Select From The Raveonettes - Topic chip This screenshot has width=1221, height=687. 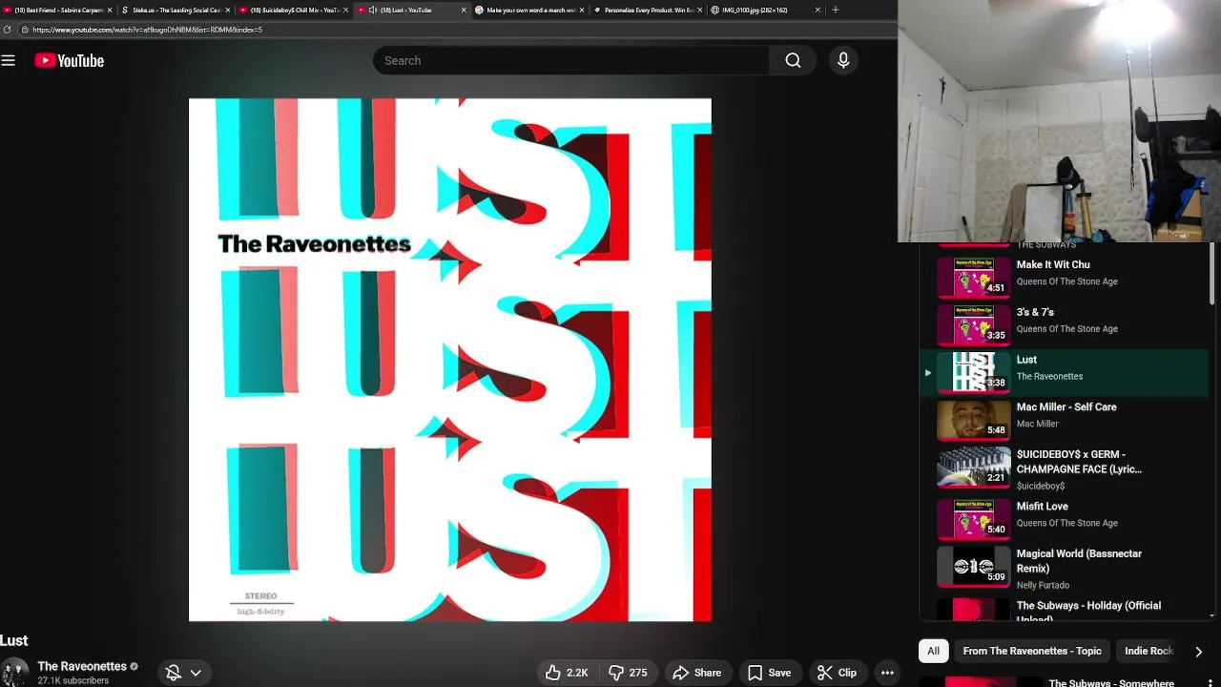(1032, 651)
